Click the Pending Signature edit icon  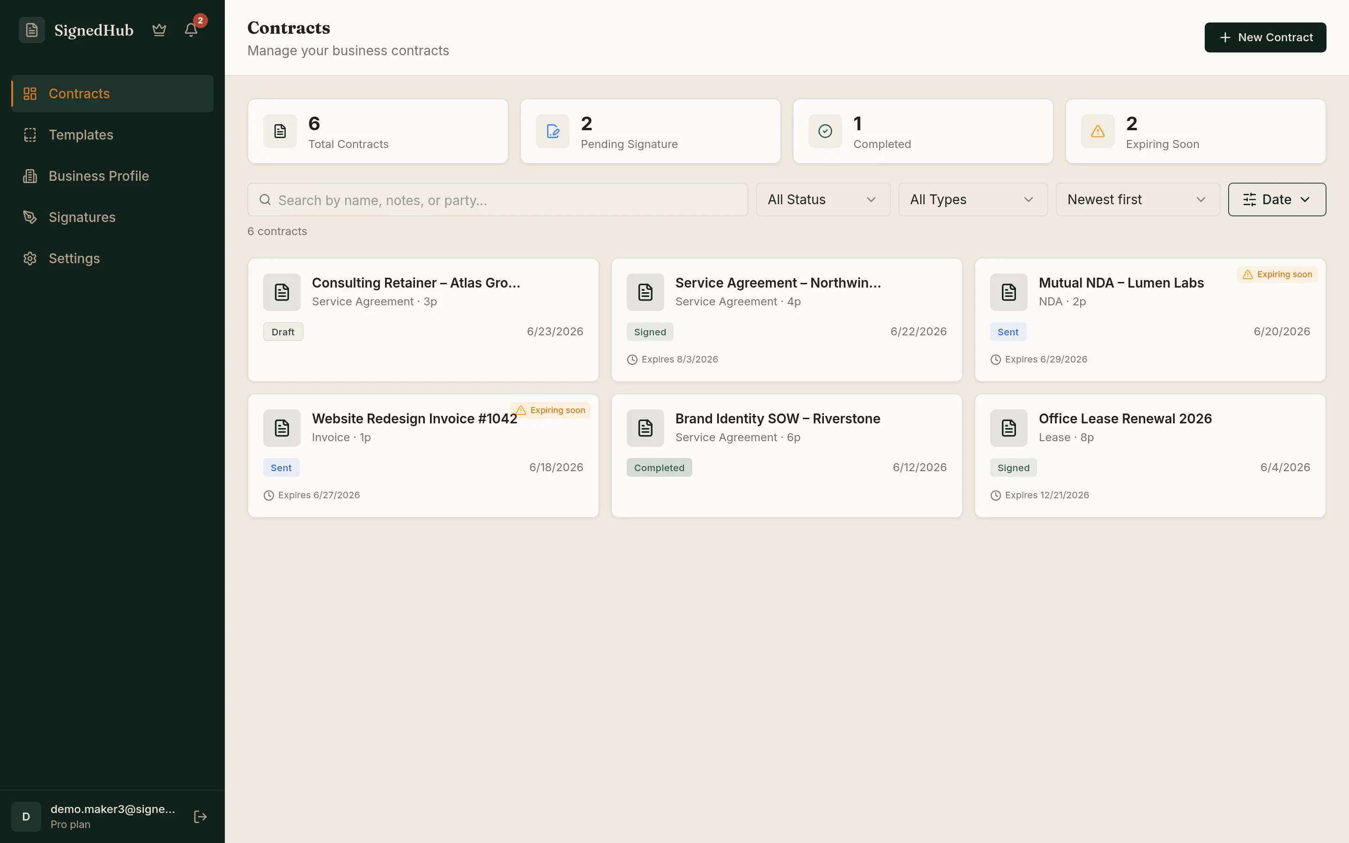[553, 131]
